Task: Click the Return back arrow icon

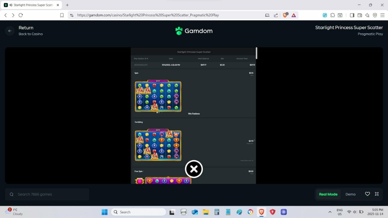Action: pyautogui.click(x=10, y=31)
